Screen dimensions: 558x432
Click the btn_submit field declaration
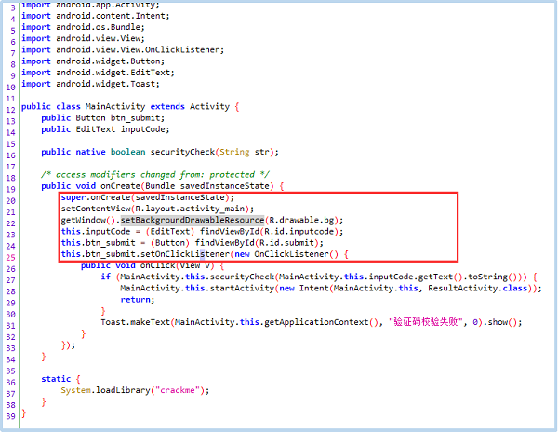pyautogui.click(x=103, y=118)
